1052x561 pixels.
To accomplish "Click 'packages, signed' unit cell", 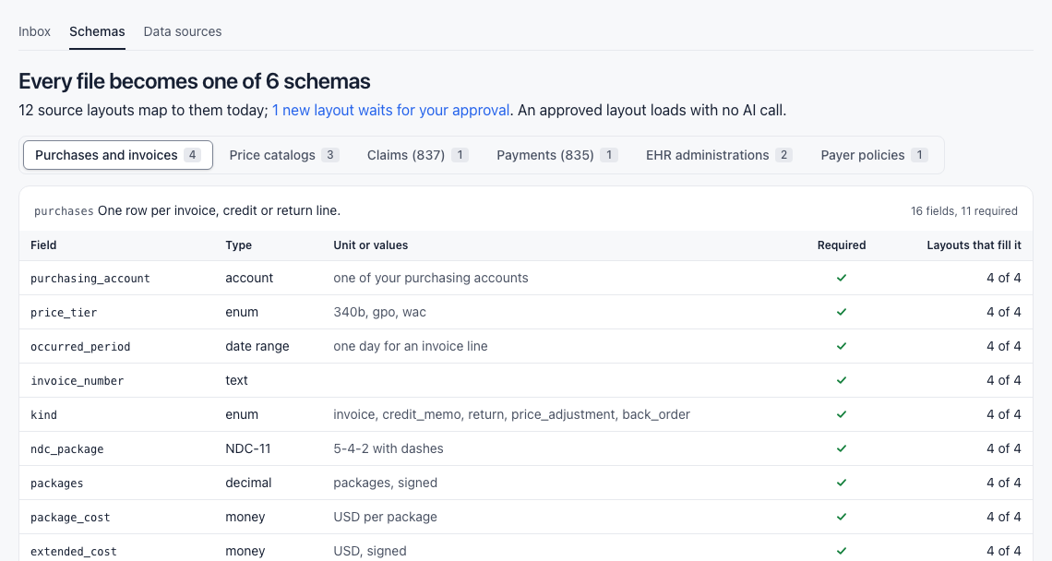I will click(x=385, y=483).
